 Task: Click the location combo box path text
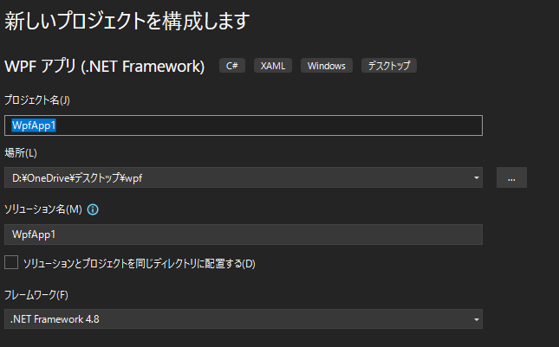(77, 178)
